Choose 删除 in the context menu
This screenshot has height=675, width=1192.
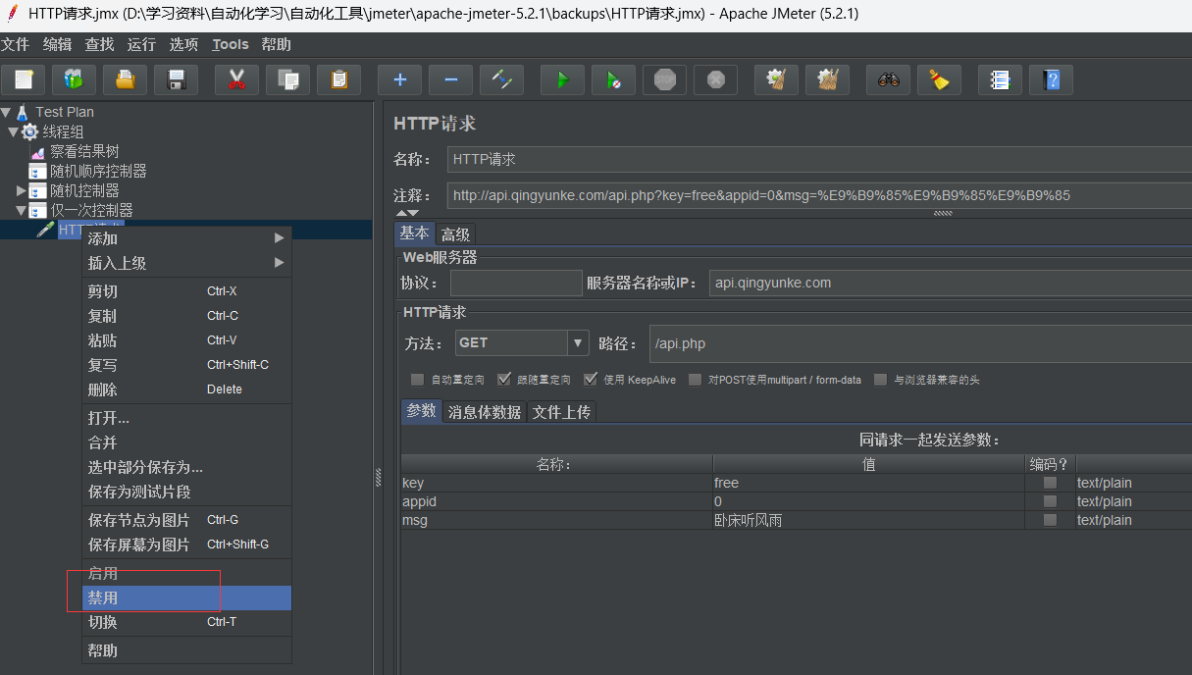click(x=186, y=389)
